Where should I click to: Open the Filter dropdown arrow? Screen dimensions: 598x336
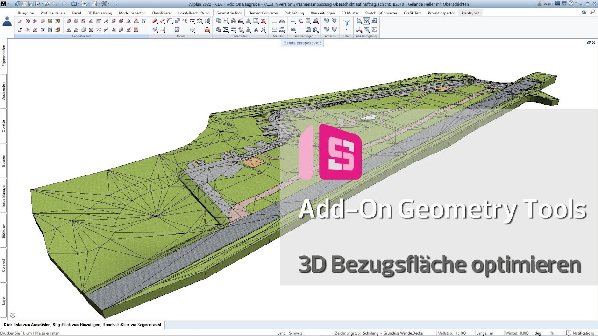pyautogui.click(x=347, y=29)
